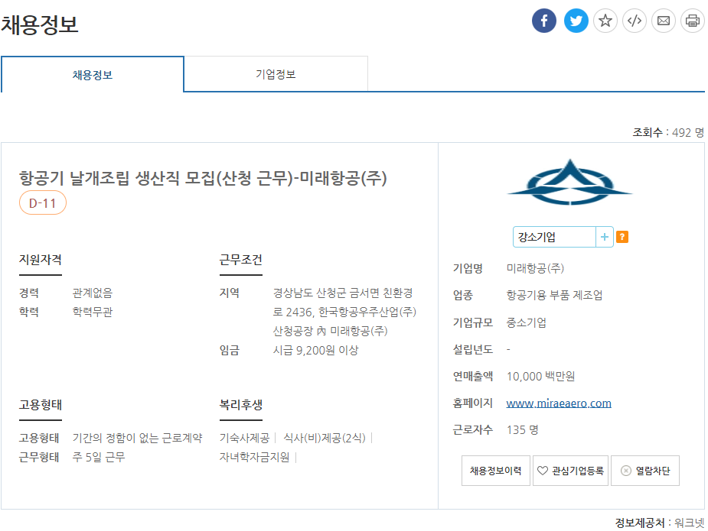Share the job posting on Facebook
This screenshot has width=708, height=531.
[x=543, y=21]
